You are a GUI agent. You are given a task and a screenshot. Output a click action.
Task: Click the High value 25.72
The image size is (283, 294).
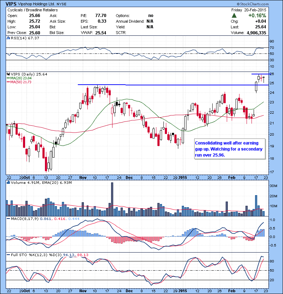click(x=35, y=21)
